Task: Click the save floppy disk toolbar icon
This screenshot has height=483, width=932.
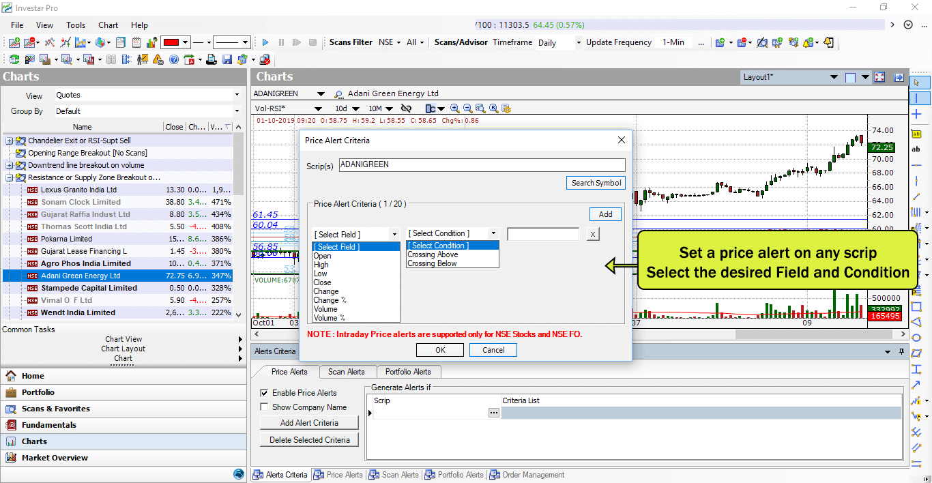Action: [227, 59]
